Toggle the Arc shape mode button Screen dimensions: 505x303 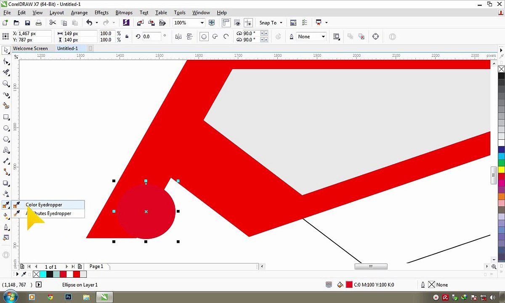(x=226, y=37)
